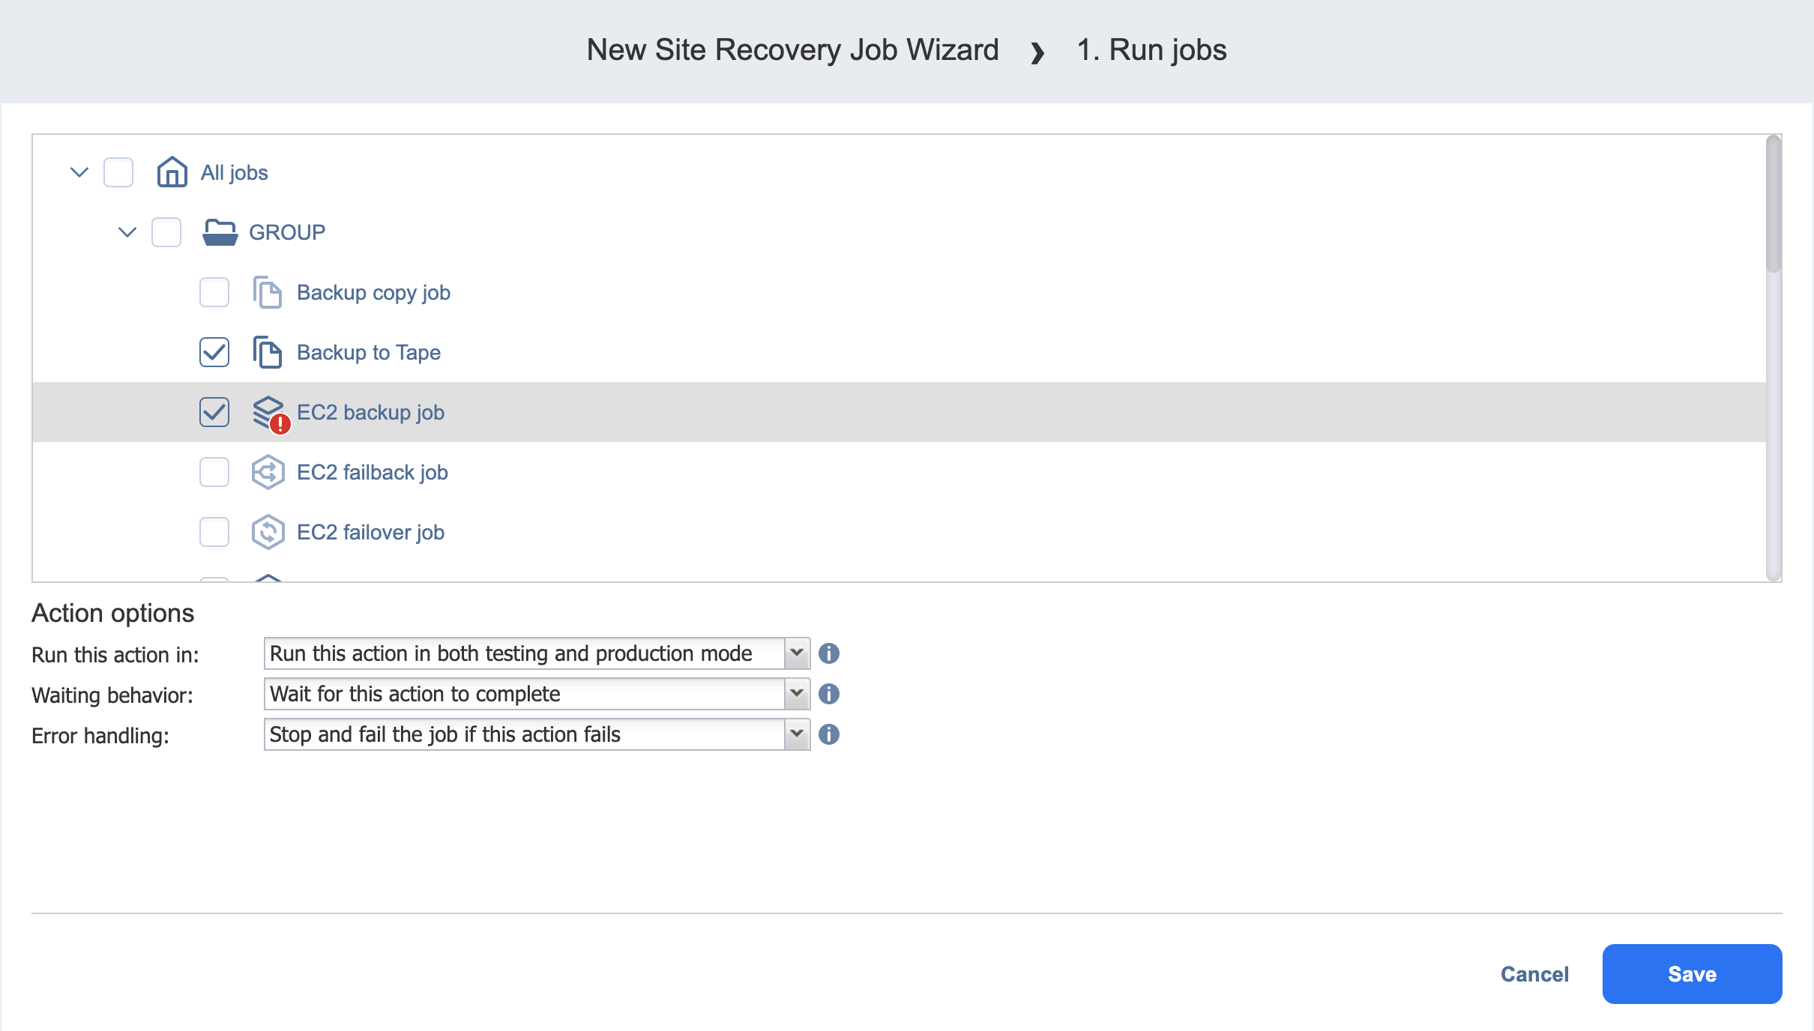Uncheck the Backup to Tape checkbox
The height and width of the screenshot is (1031, 1814).
point(214,352)
